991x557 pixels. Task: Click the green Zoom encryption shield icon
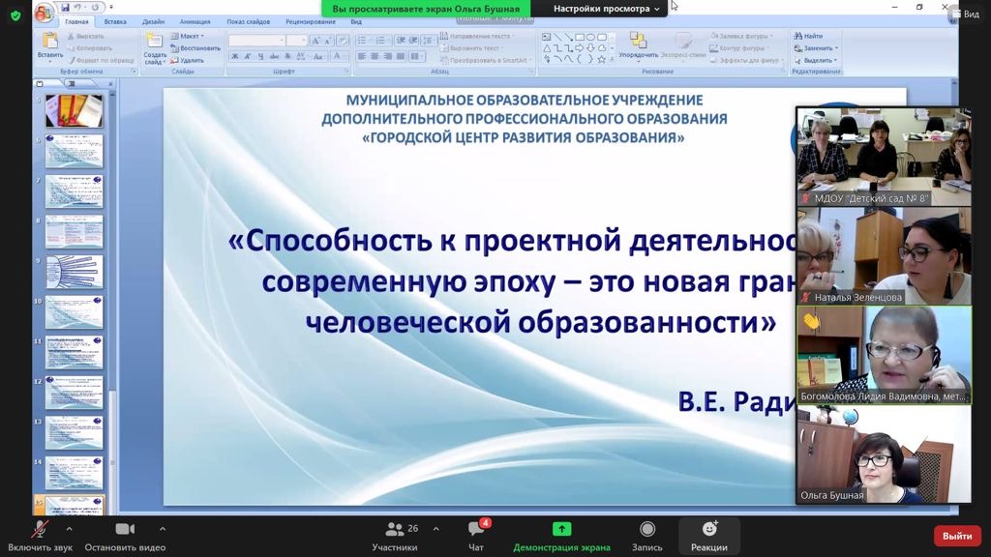[15, 15]
